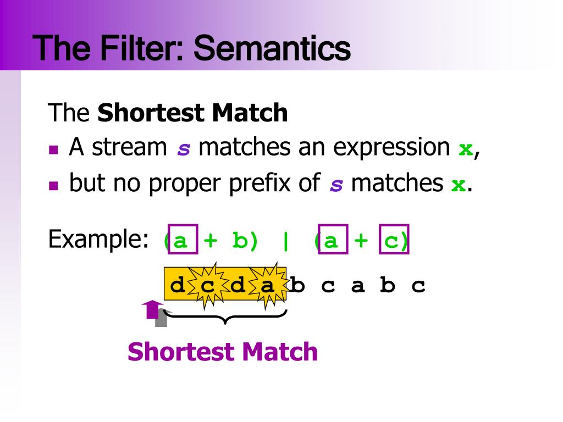Viewport: 563px width, 422px height.
Task: Click the boxed green letter c
Action: tap(394, 240)
